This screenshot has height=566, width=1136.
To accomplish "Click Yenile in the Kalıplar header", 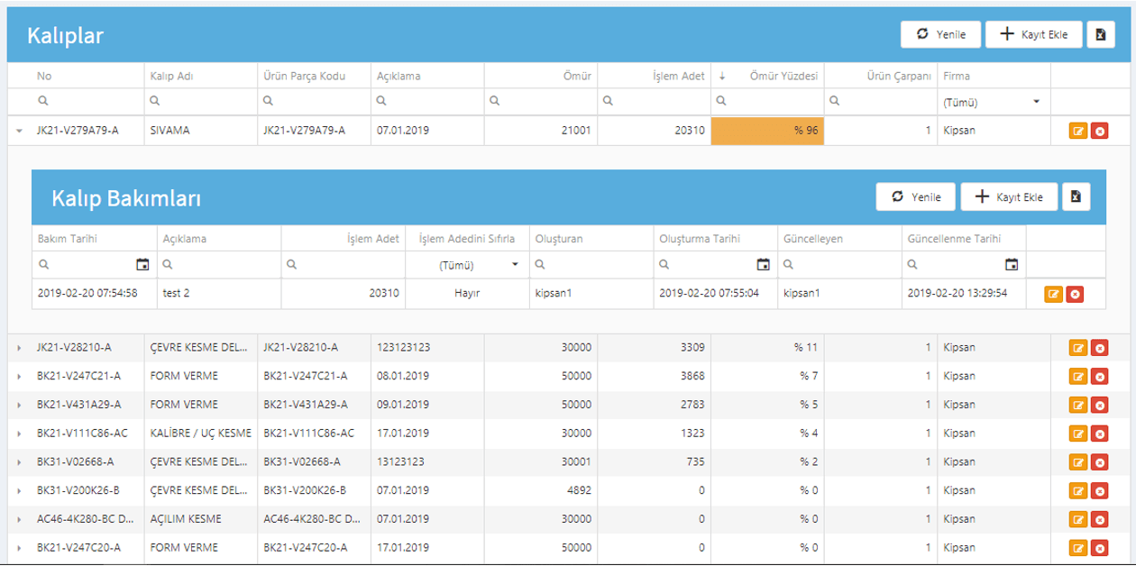I will coord(941,34).
